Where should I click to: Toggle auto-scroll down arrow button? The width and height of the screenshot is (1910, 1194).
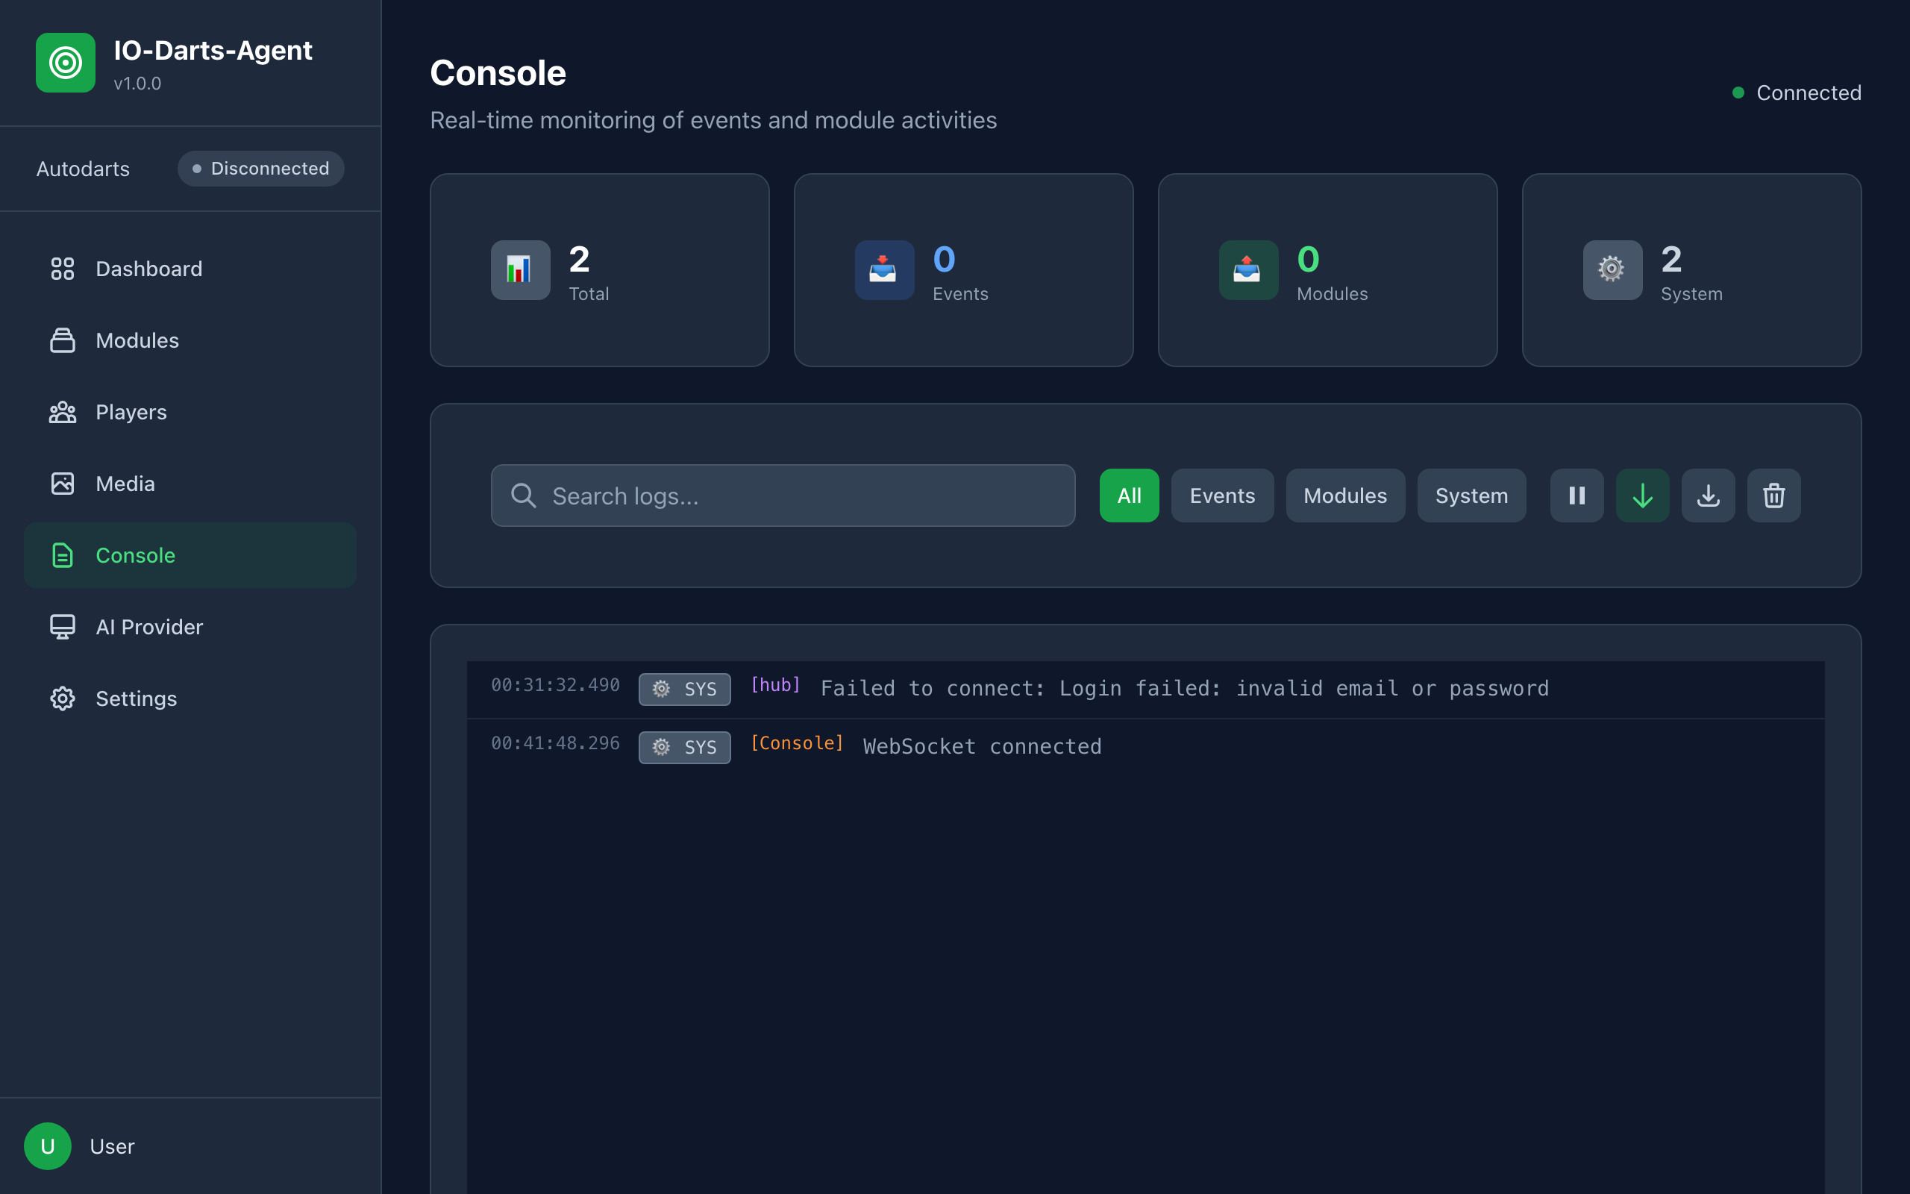pos(1642,495)
